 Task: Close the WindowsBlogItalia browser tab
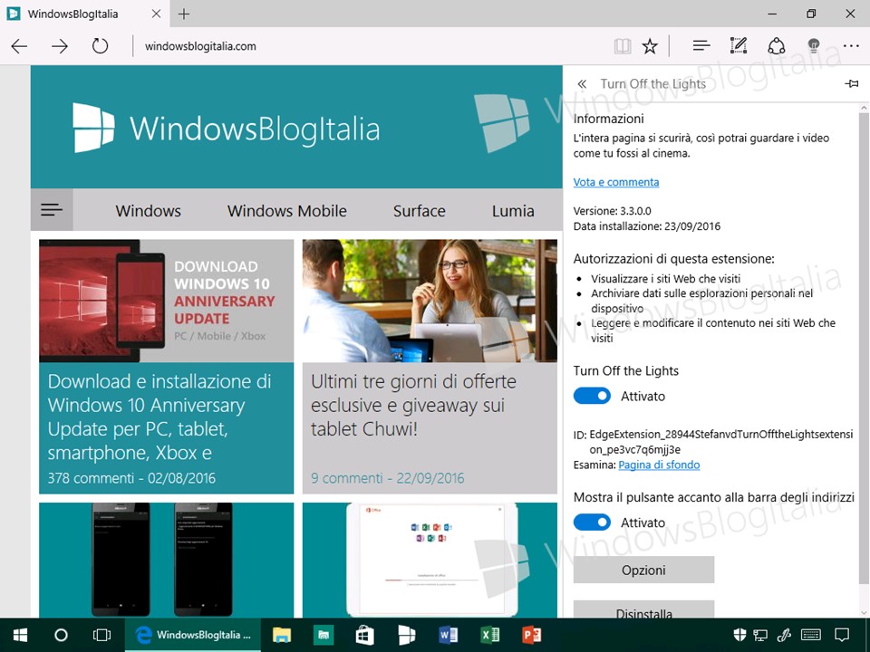click(157, 14)
